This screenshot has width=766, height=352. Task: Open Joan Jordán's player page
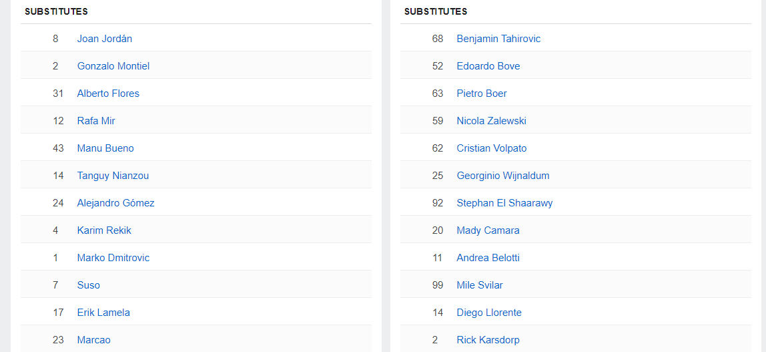[x=104, y=39]
